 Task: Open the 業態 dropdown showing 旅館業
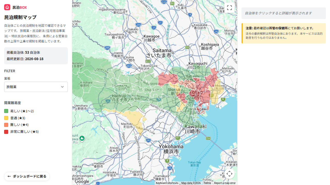(x=36, y=87)
